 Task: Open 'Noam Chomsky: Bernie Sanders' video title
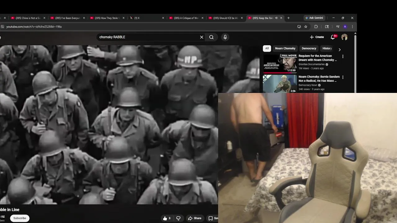319,79
